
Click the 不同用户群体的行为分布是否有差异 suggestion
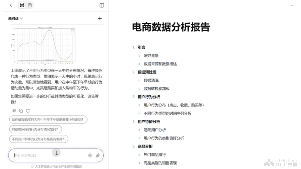click(x=39, y=139)
